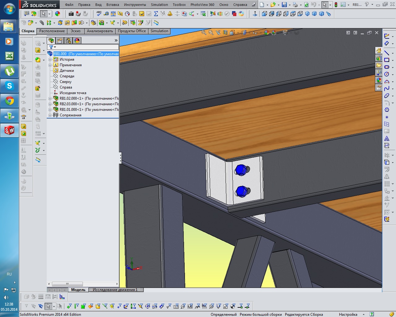Click the Sigma mass properties icon
The width and height of the screenshot is (396, 317).
click(156, 14)
